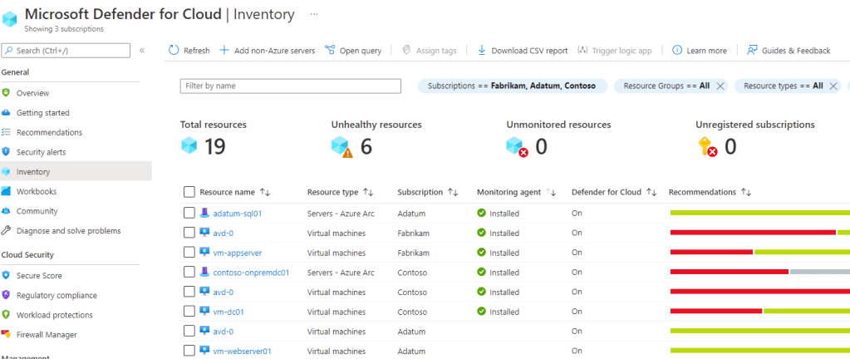This screenshot has width=850, height=359.
Task: Open the Subscriptions filter pill
Action: coord(512,86)
